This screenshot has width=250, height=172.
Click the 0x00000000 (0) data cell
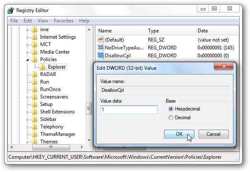(x=213, y=56)
